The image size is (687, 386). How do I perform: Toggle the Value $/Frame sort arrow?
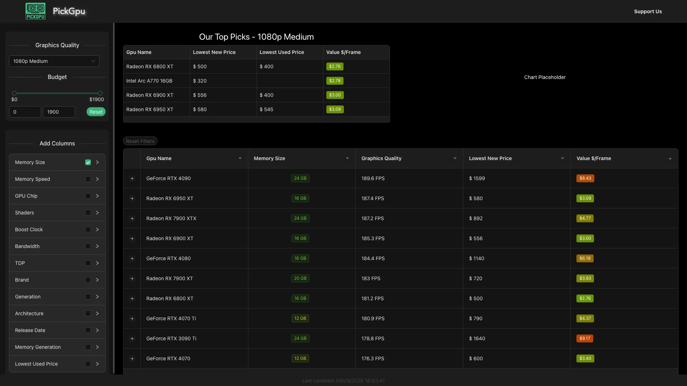670,158
